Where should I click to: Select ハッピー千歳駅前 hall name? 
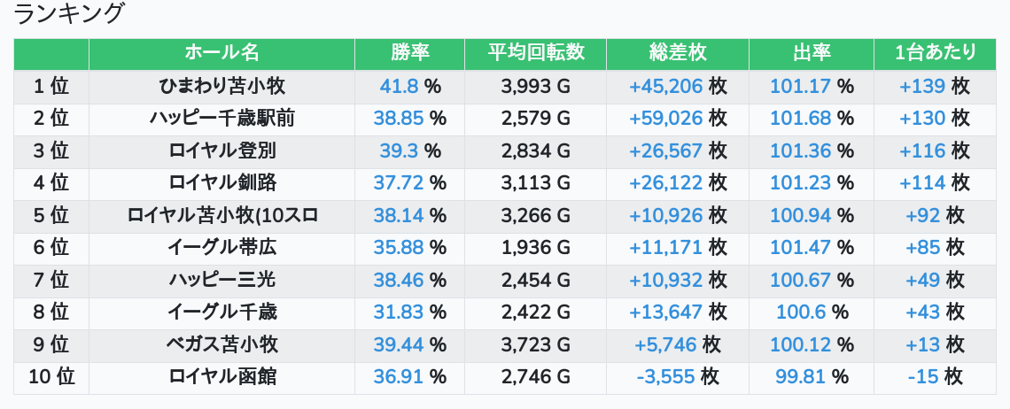coord(221,119)
